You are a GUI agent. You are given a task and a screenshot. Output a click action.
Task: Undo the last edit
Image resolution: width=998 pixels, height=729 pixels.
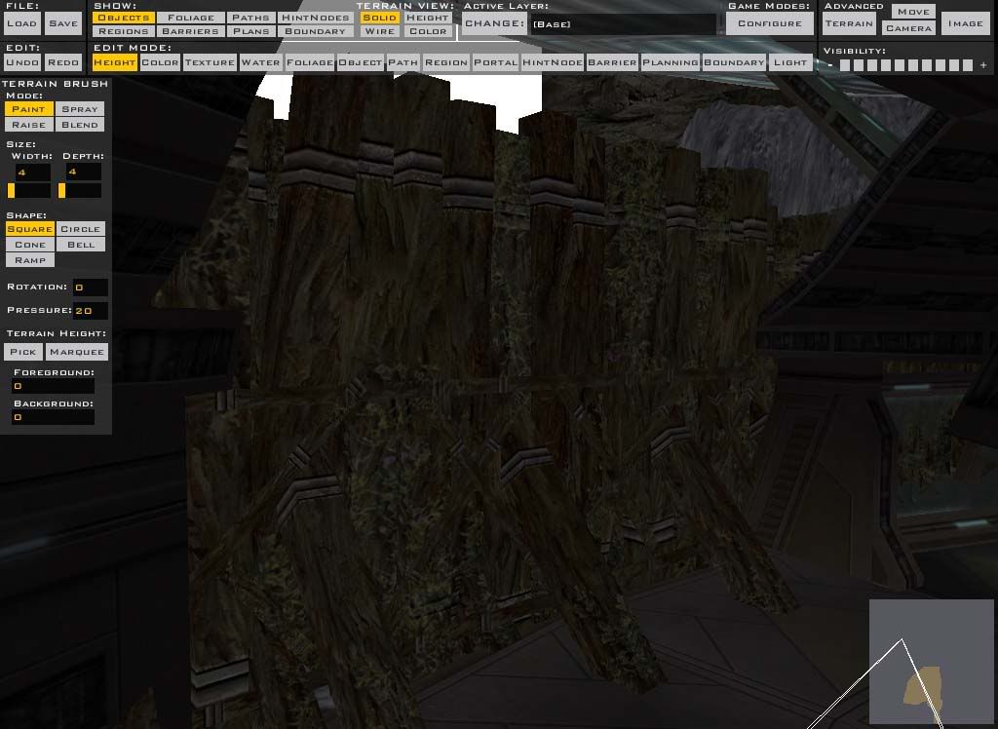(22, 62)
